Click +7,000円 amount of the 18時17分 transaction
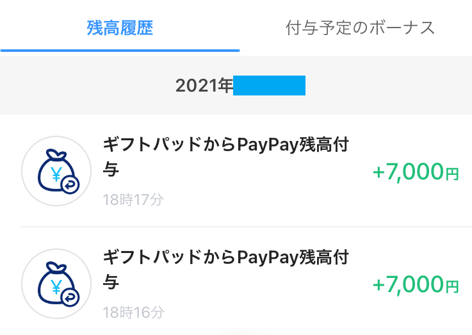Screen dimensions: 472x335 point(416,172)
